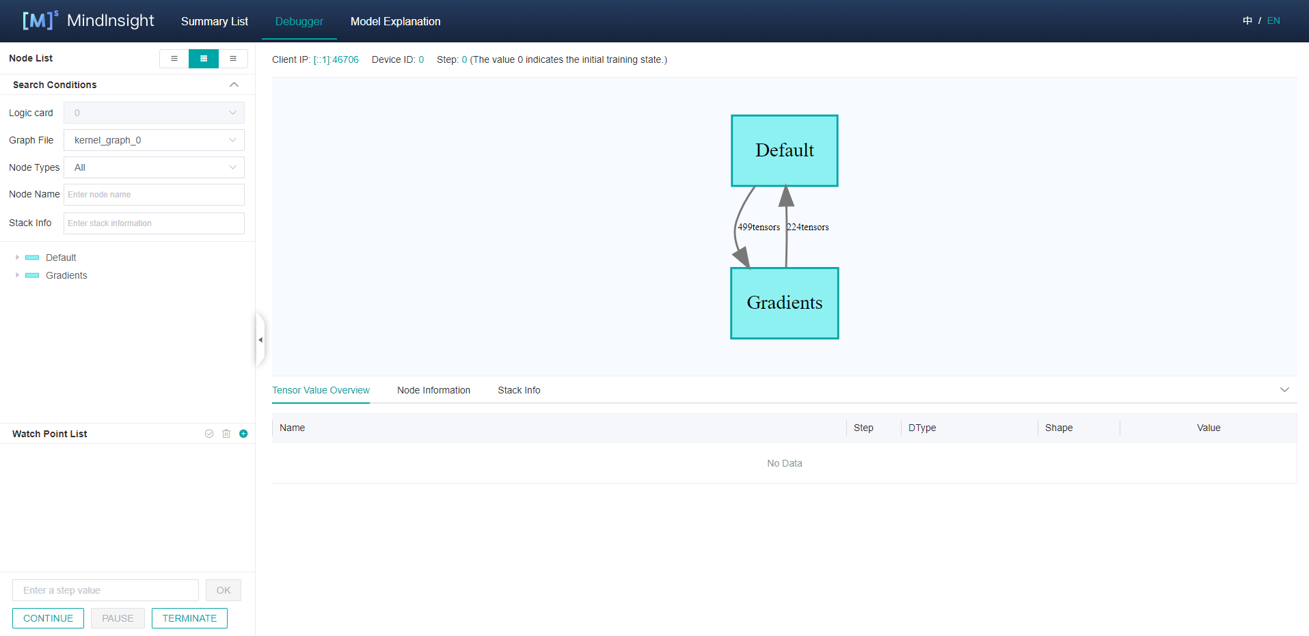Expand the Gradients tree node
The width and height of the screenshot is (1309, 636).
pos(17,275)
